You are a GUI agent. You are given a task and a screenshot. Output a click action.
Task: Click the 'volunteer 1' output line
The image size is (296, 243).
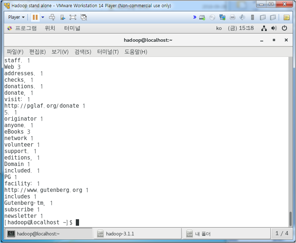22,145
